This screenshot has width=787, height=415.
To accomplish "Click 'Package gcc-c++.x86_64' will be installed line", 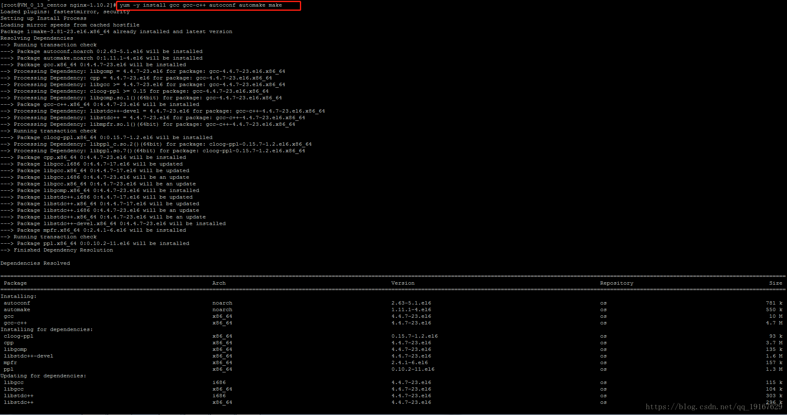I will point(100,105).
